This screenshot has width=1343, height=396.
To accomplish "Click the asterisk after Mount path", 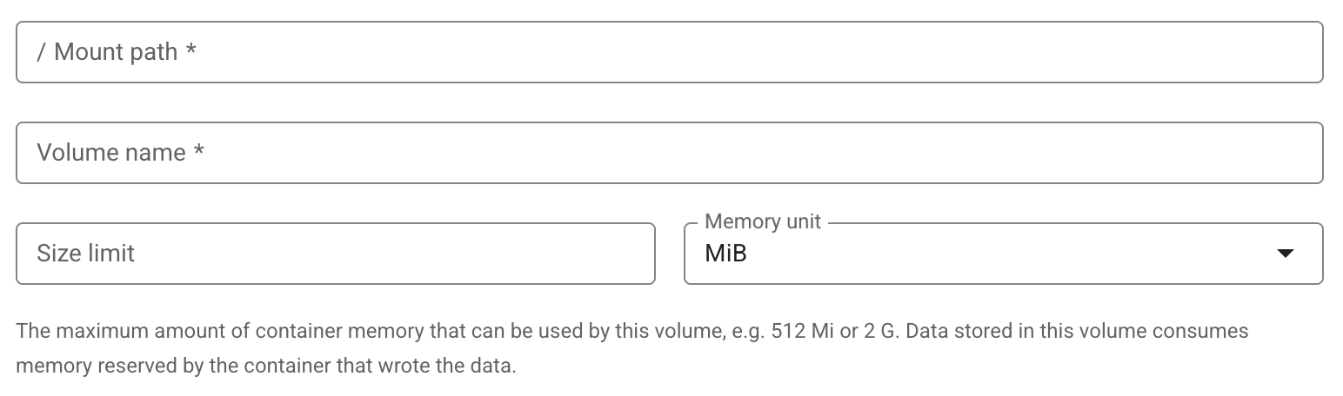I will (190, 52).
